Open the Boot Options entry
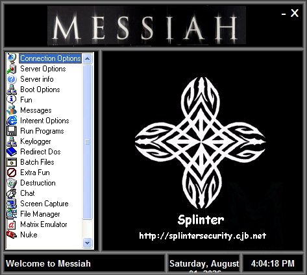Screen dimensions: 307x275 (x=40, y=90)
